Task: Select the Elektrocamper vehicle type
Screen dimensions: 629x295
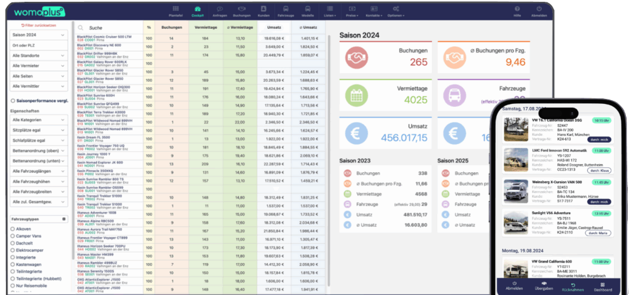Action: (13, 250)
